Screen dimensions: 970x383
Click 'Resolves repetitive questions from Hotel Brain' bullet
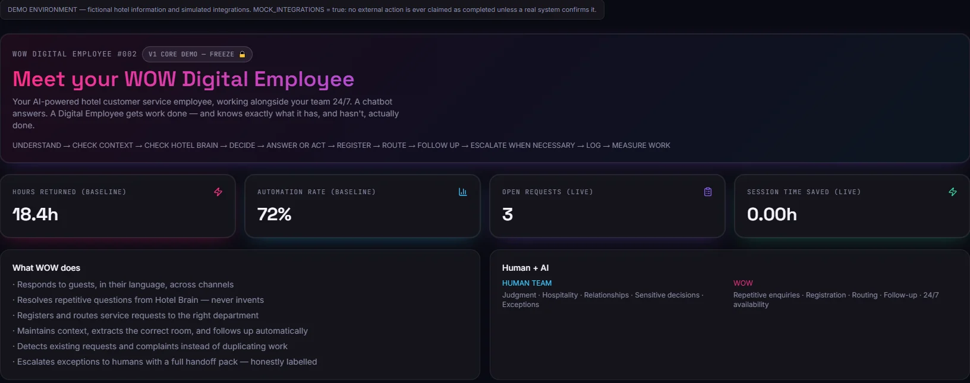point(138,300)
